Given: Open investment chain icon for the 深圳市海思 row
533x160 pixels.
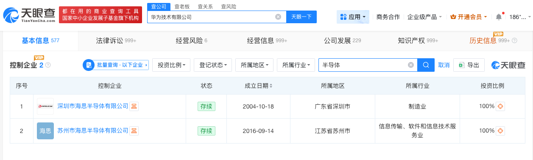Looking at the screenshot, I should tap(500, 106).
